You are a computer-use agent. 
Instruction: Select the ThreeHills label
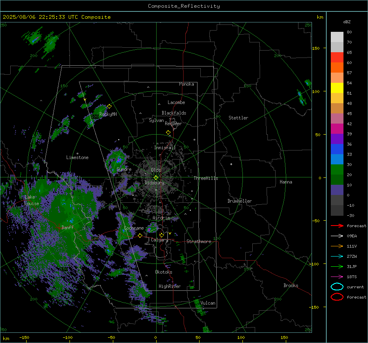206,178
